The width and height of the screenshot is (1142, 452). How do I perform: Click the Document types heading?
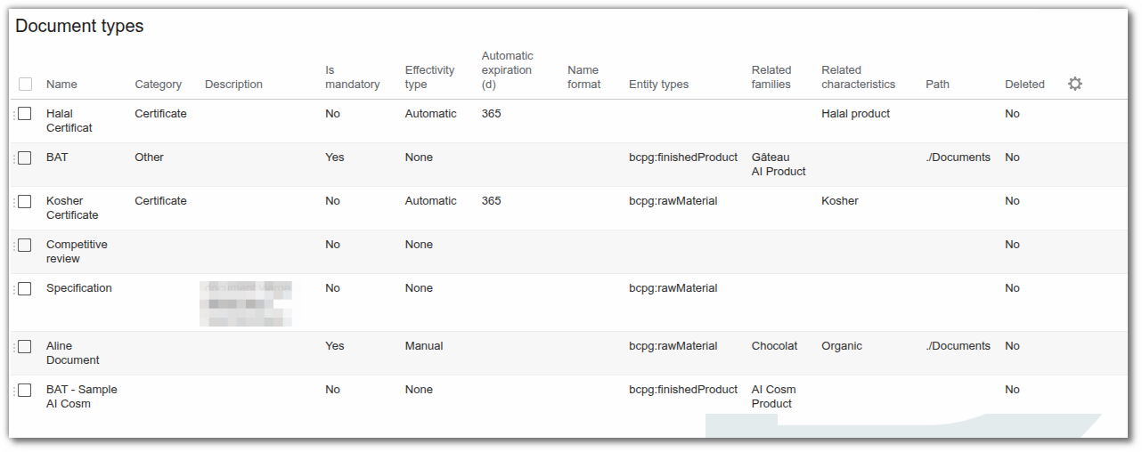[79, 26]
